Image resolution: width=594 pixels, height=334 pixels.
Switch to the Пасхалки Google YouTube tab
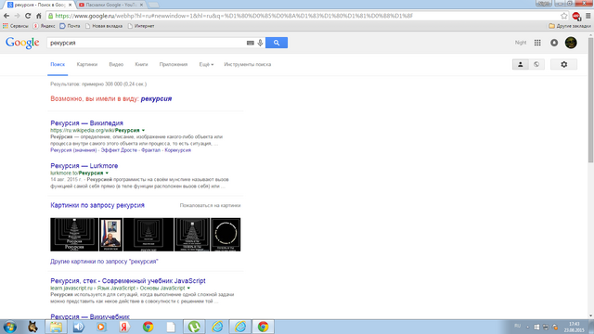pyautogui.click(x=110, y=5)
